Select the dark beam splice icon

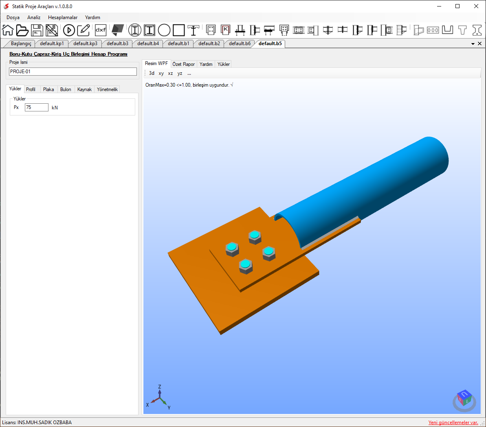[269, 30]
